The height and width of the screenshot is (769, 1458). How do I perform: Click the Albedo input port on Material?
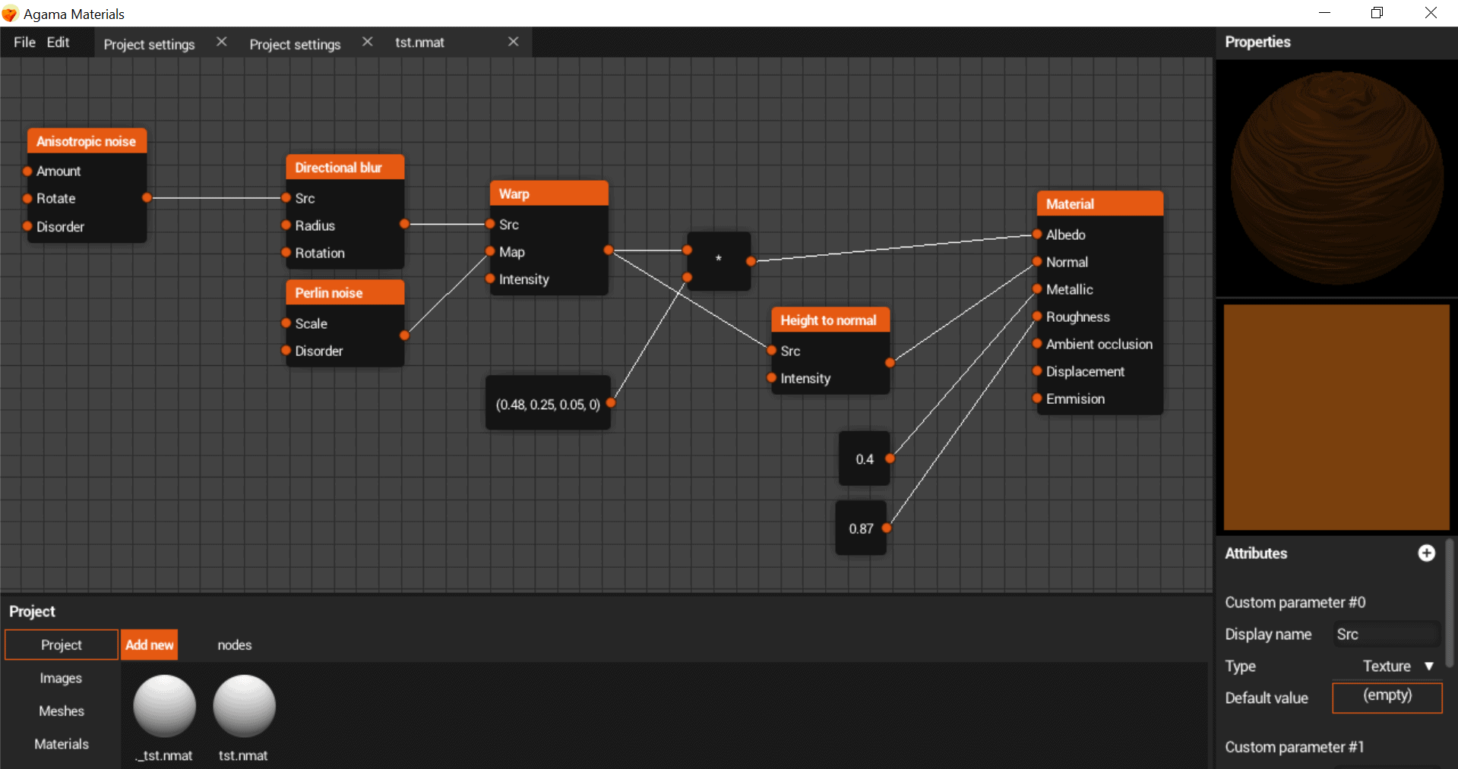click(1037, 235)
